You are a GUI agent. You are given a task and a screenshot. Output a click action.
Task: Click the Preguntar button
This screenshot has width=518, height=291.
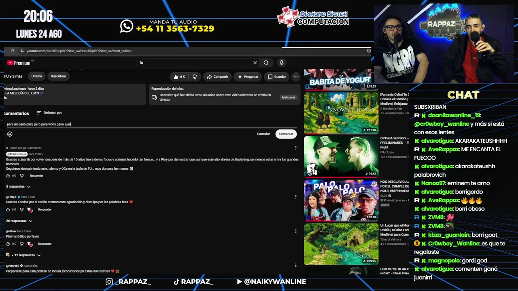248,77
